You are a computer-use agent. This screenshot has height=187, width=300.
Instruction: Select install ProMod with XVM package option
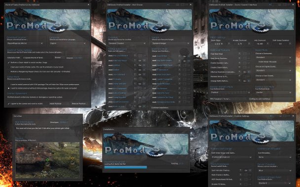tap(8, 84)
